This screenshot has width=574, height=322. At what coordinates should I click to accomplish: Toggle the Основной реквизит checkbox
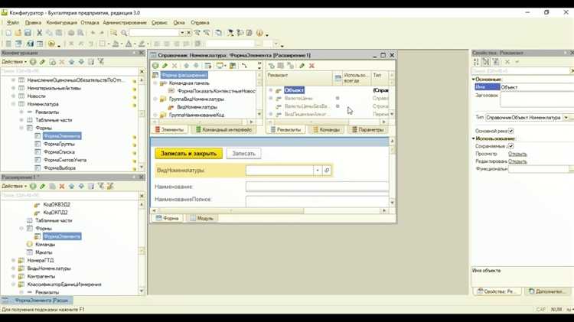point(511,131)
